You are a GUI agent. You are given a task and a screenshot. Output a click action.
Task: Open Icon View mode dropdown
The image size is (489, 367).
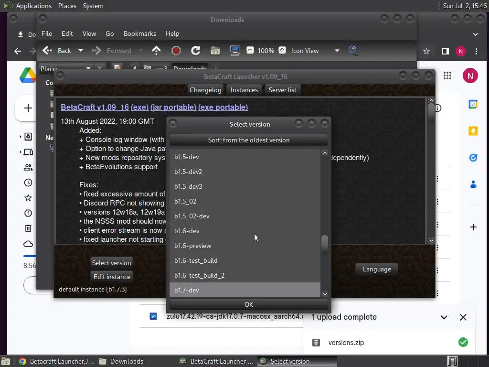click(x=315, y=51)
